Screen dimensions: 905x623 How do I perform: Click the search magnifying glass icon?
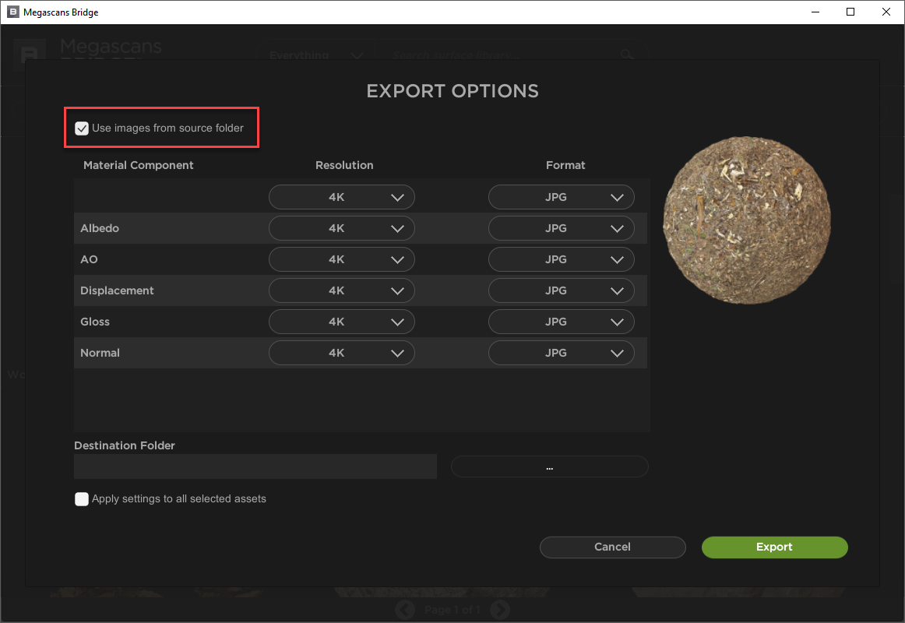click(627, 55)
